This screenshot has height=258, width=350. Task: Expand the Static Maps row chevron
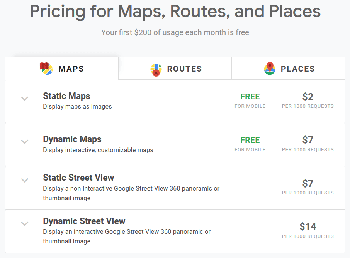[x=25, y=99]
